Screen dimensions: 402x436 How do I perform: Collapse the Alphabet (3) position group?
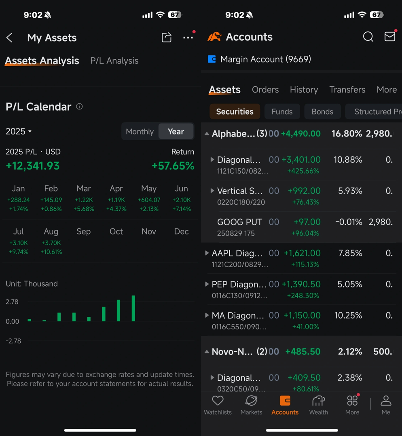(207, 134)
